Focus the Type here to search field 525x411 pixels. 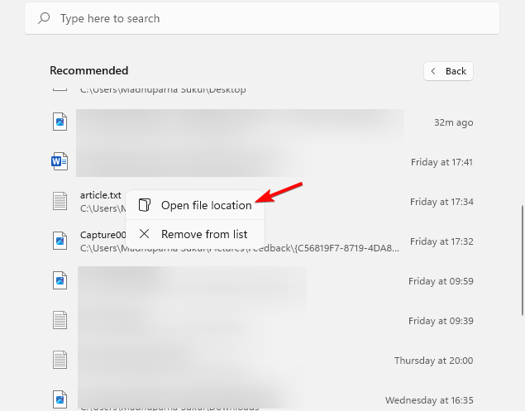point(262,18)
